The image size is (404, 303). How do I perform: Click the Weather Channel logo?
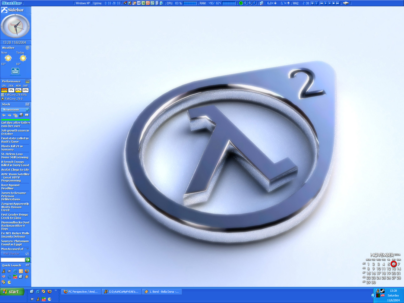coord(15,71)
